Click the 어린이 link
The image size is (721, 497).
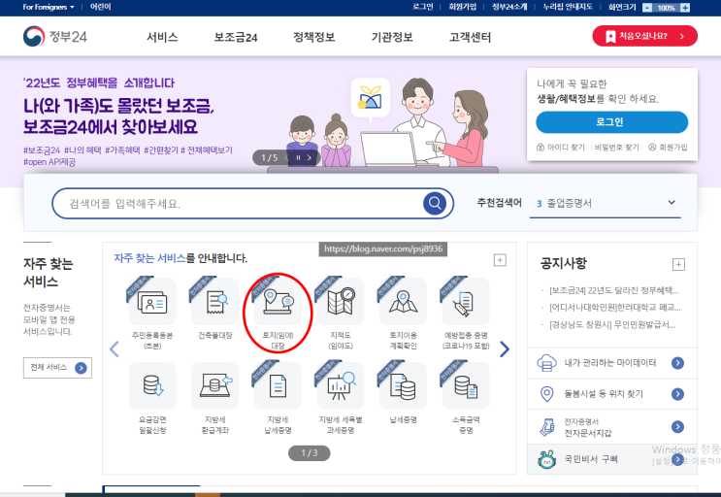tap(100, 7)
